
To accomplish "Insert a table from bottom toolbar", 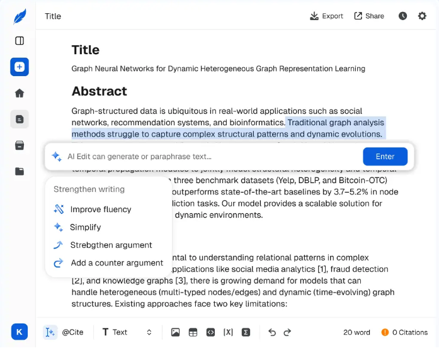I will 193,332.
